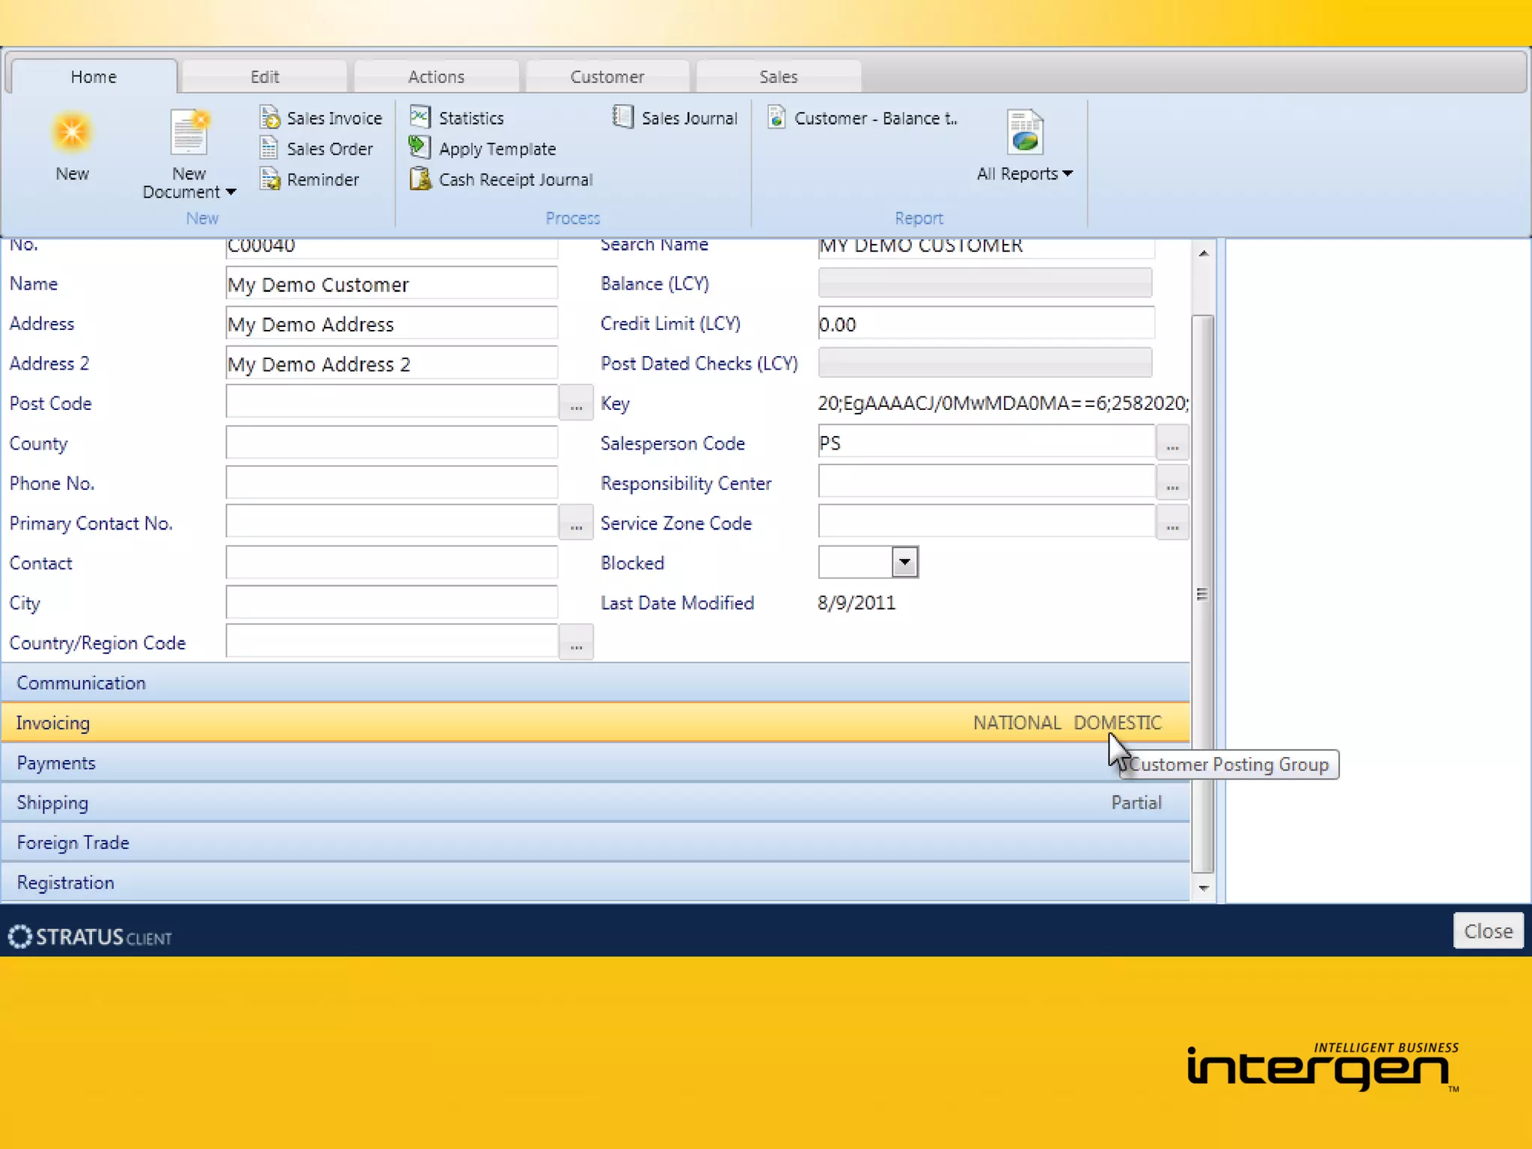This screenshot has width=1532, height=1149.
Task: Click the Credit Limit (LCY) field
Action: pyautogui.click(x=986, y=323)
